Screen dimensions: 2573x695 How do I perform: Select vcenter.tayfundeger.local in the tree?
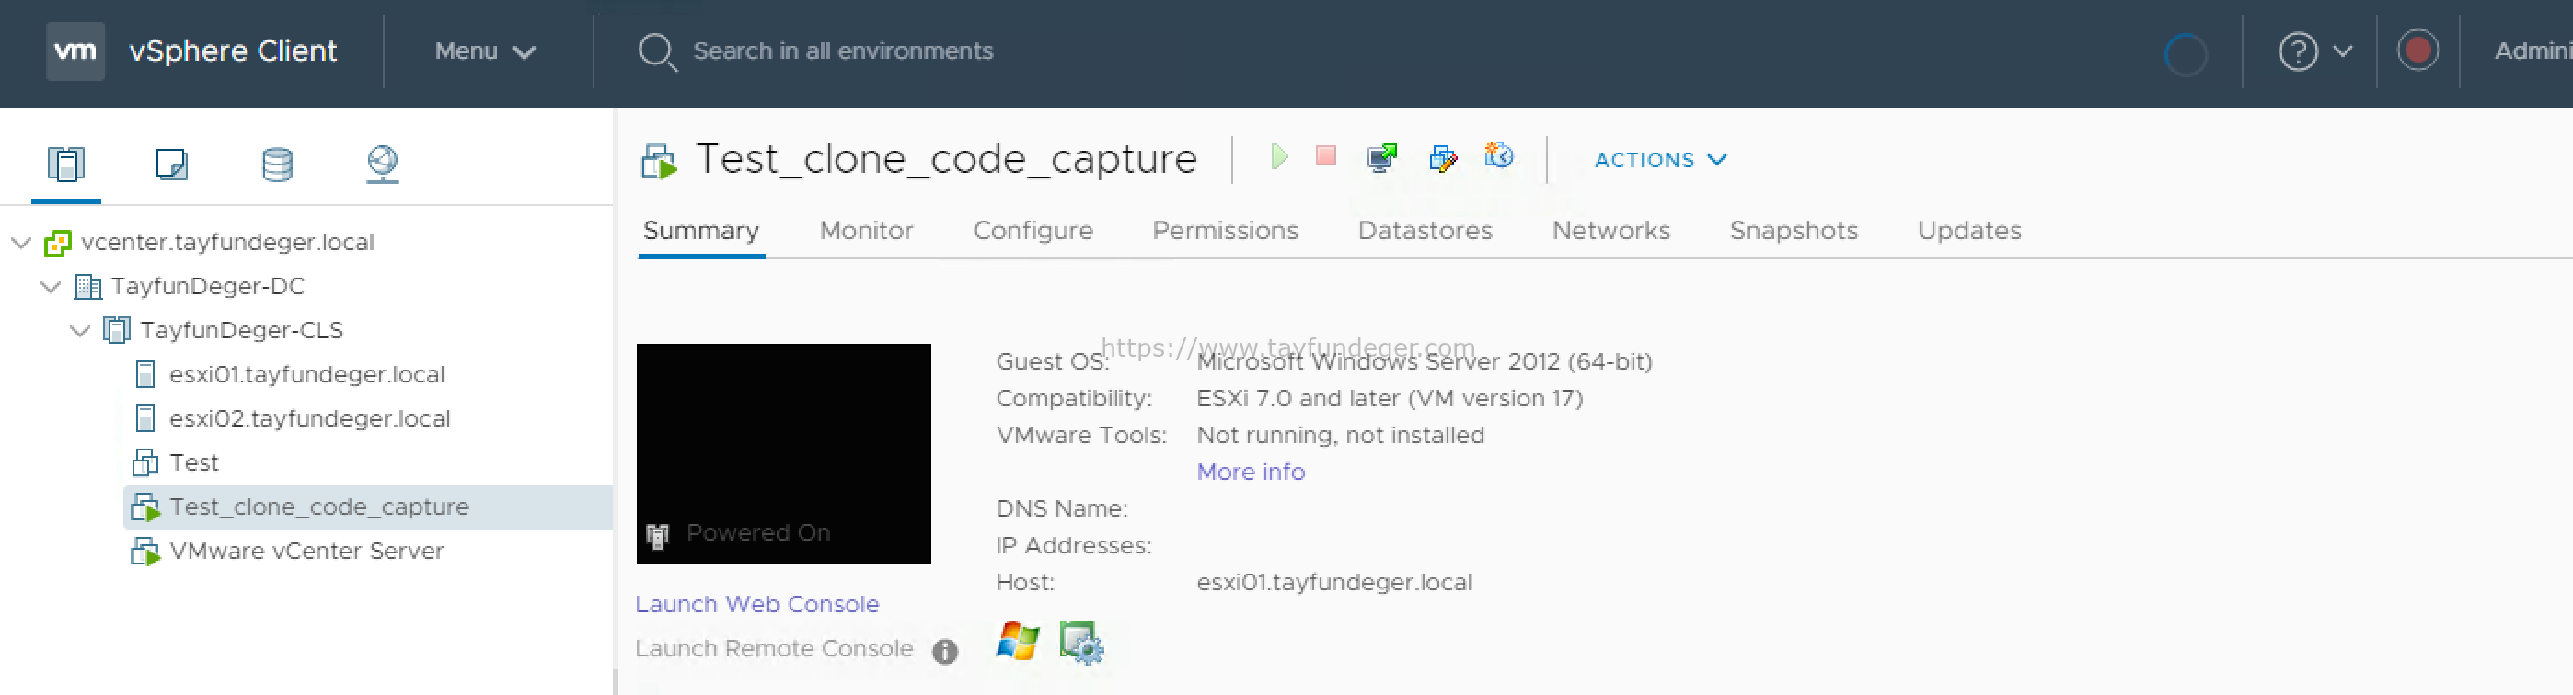(226, 243)
